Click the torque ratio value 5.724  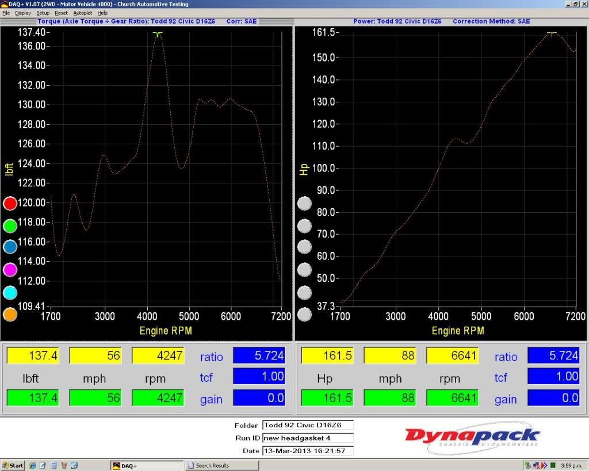click(x=258, y=356)
